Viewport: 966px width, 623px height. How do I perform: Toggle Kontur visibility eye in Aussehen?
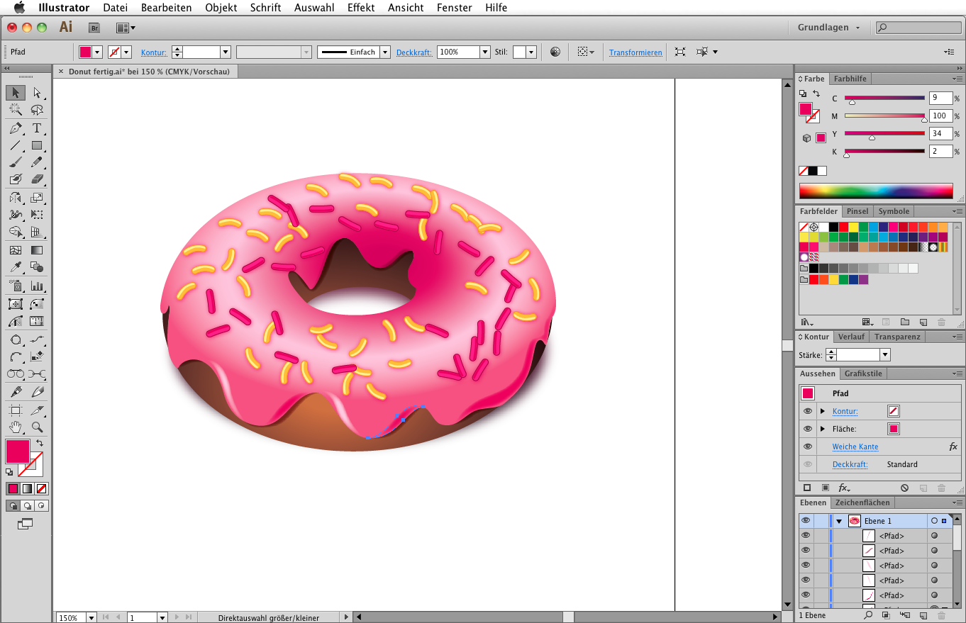point(807,411)
